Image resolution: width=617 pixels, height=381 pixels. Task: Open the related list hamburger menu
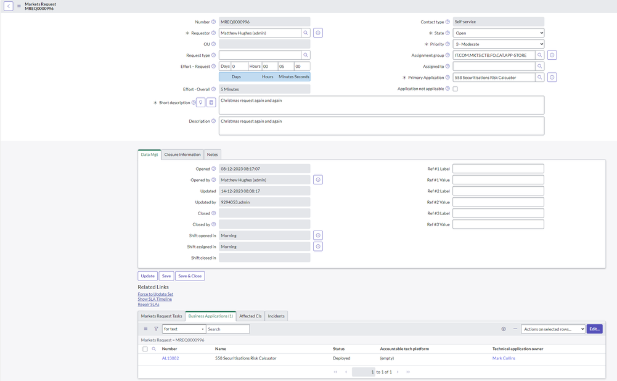click(145, 329)
